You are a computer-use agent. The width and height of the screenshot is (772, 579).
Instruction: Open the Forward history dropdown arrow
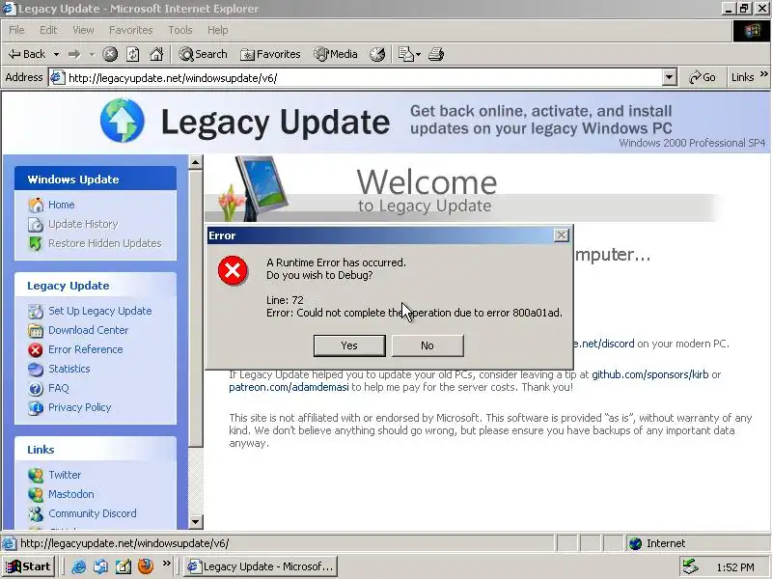click(92, 54)
